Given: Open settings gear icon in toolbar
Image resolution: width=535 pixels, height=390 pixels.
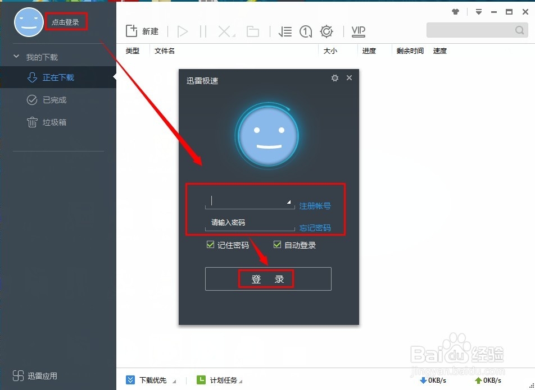Looking at the screenshot, I should (327, 31).
